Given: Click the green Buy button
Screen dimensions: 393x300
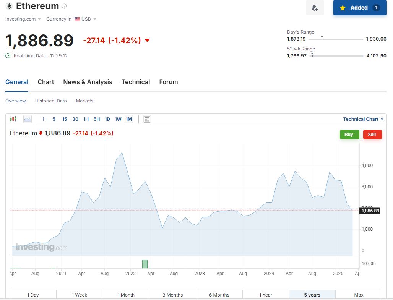Looking at the screenshot, I should (x=349, y=135).
